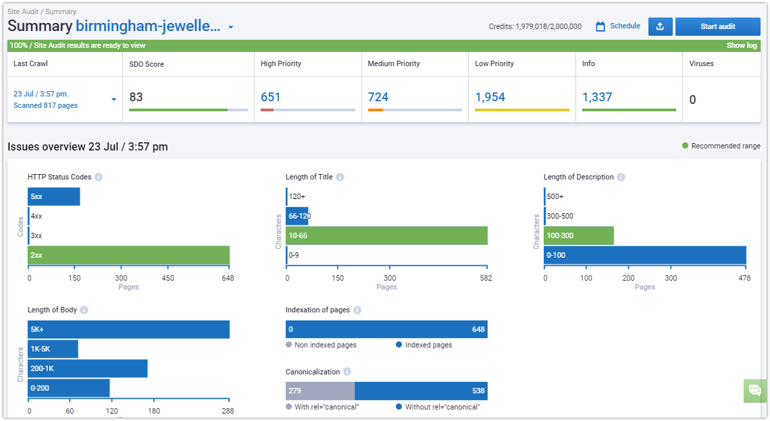The image size is (770, 421).
Task: Click info icon next to Canonicalization
Action: [347, 372]
